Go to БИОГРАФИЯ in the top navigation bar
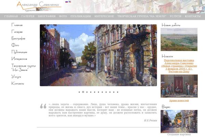The image size is (205, 137). coord(47,16)
